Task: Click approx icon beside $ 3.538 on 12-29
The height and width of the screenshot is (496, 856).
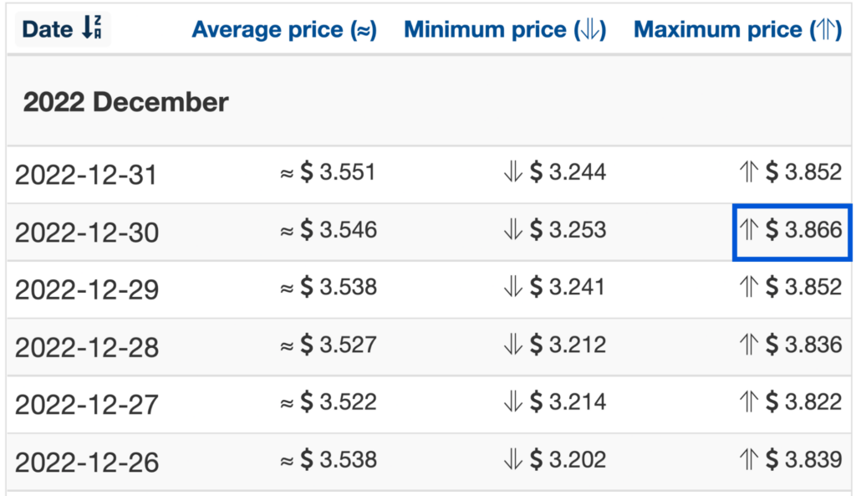Action: coord(288,288)
